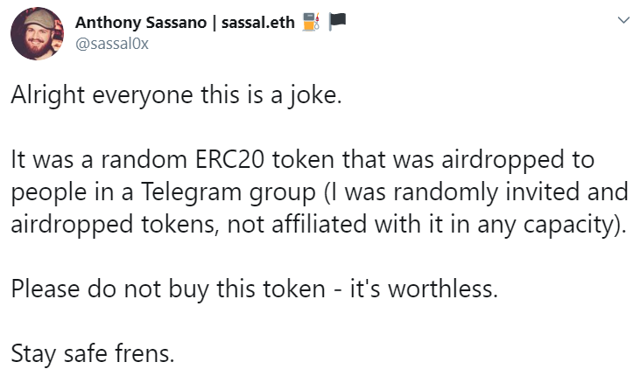
Task: Click the word "people" starting the third line
Action: coord(48,193)
